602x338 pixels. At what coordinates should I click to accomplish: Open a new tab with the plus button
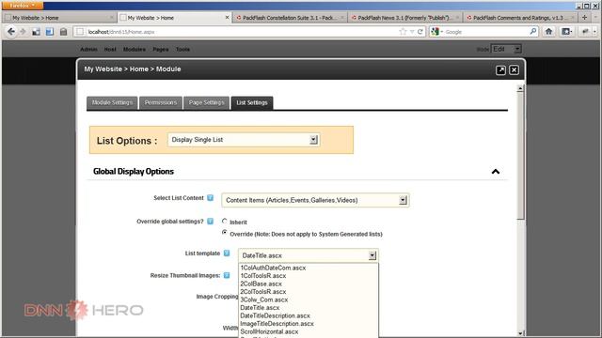pyautogui.click(x=585, y=17)
